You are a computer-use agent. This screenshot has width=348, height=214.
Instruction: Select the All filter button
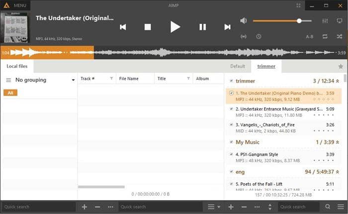(10, 93)
